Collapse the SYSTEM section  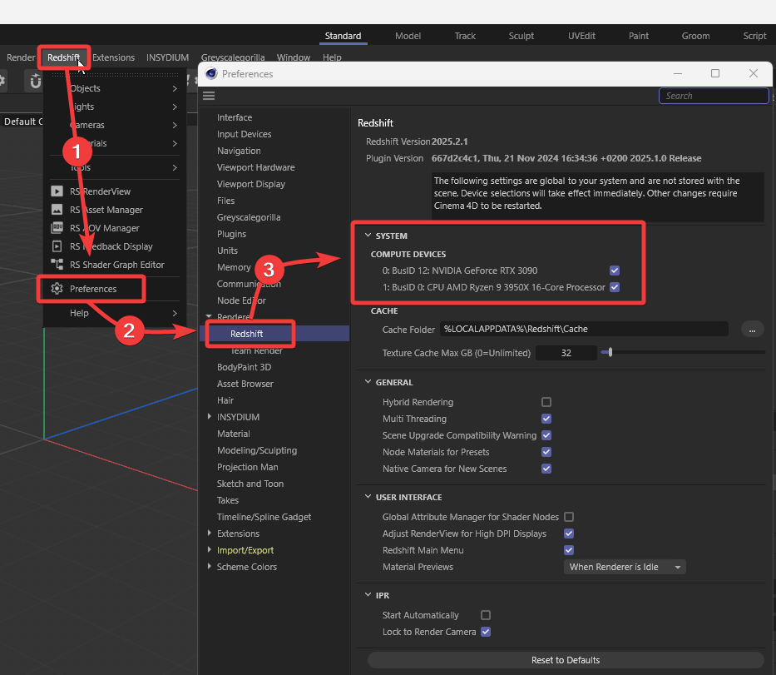point(368,236)
